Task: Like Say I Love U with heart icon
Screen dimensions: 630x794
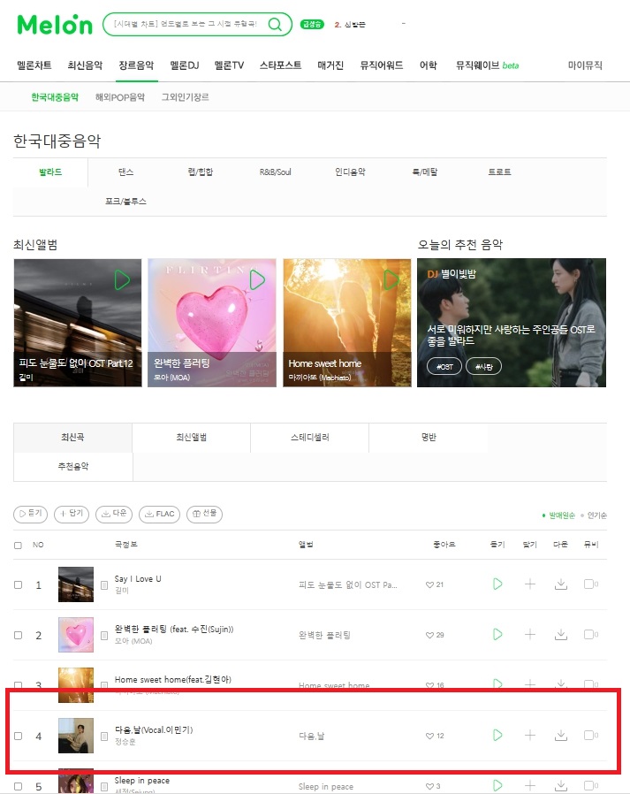Action: (x=429, y=584)
